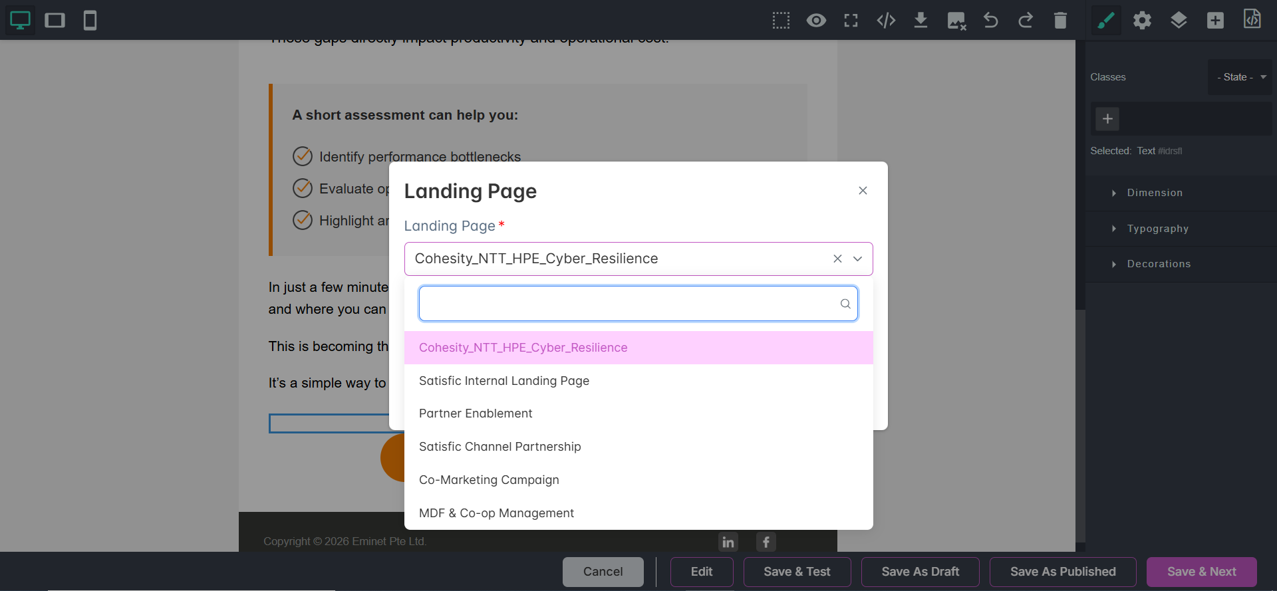The width and height of the screenshot is (1277, 591).
Task: Click the search magnifier icon
Action: click(845, 304)
